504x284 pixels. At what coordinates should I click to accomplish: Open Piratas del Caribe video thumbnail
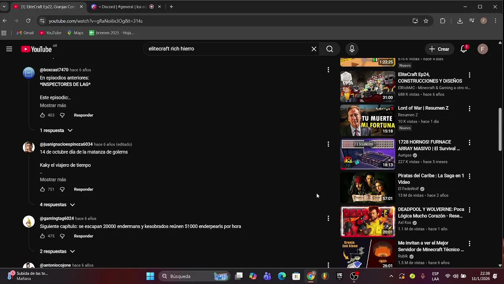pos(368,188)
